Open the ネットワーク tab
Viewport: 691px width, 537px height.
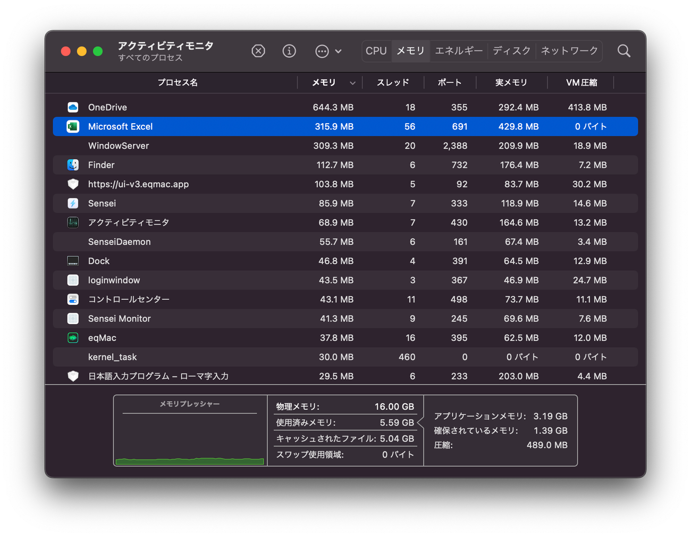click(569, 51)
